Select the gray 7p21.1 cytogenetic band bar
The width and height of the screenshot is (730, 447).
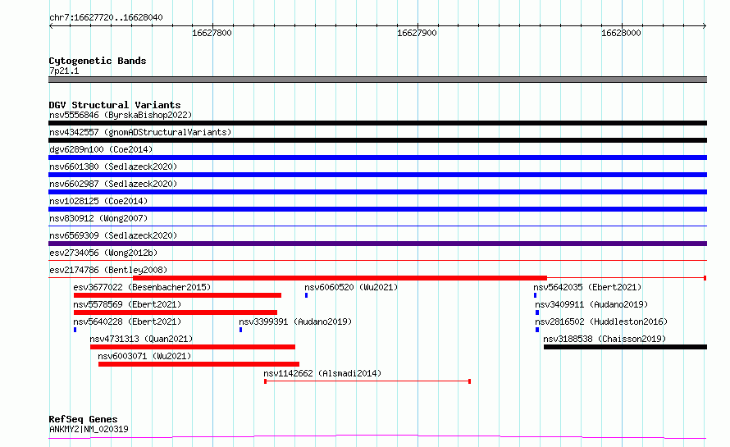(377, 80)
